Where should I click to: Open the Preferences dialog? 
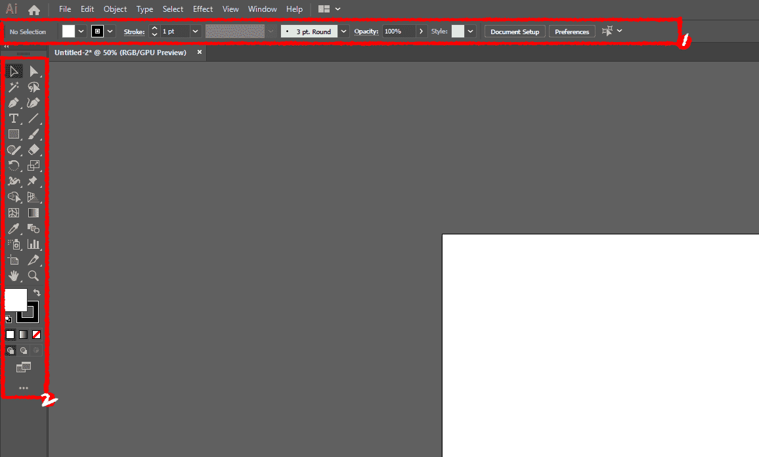pyautogui.click(x=571, y=31)
